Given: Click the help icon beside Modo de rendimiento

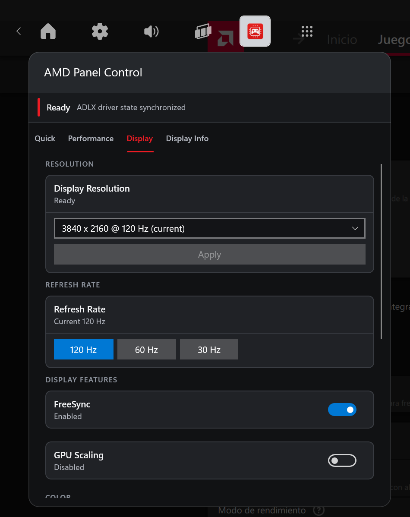Looking at the screenshot, I should (319, 511).
